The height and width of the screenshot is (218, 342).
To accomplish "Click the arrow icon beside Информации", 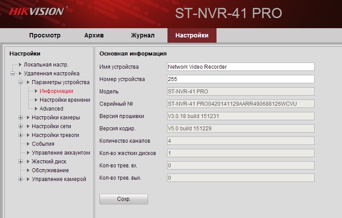I will tap(36, 91).
